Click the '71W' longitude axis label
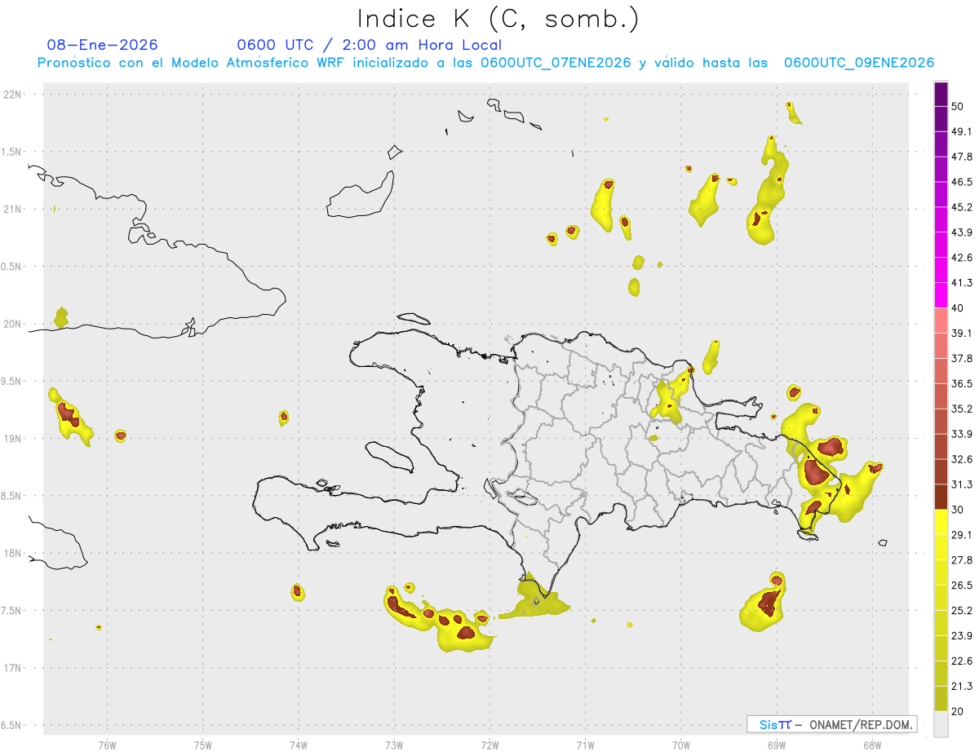 (x=585, y=745)
